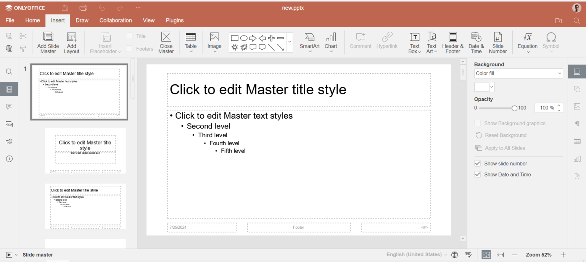Switch to the Draw tab
The width and height of the screenshot is (586, 262).
82,21
